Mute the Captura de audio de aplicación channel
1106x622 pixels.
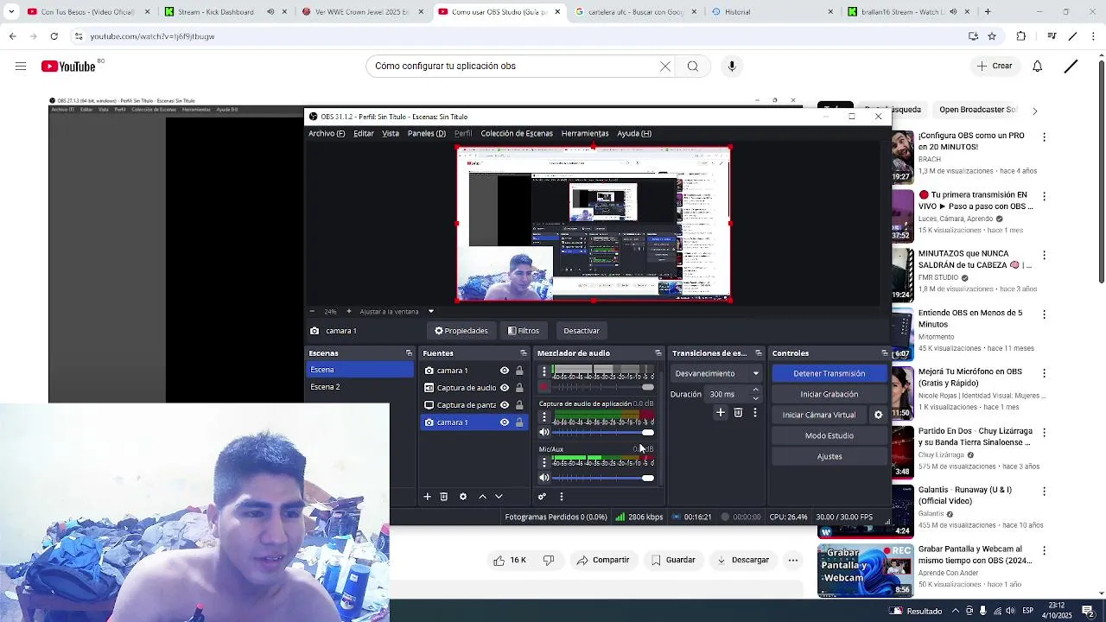(543, 432)
